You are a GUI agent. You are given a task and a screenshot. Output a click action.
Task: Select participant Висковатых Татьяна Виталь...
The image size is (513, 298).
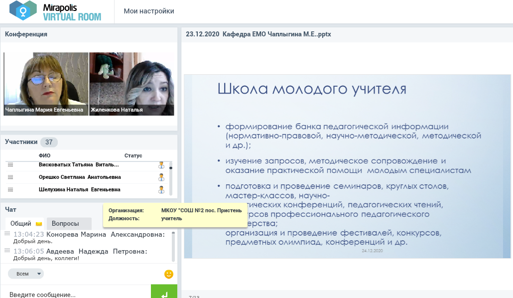[x=79, y=165]
